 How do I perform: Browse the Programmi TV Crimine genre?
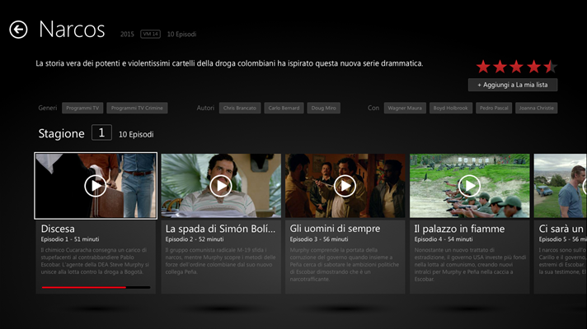(137, 108)
